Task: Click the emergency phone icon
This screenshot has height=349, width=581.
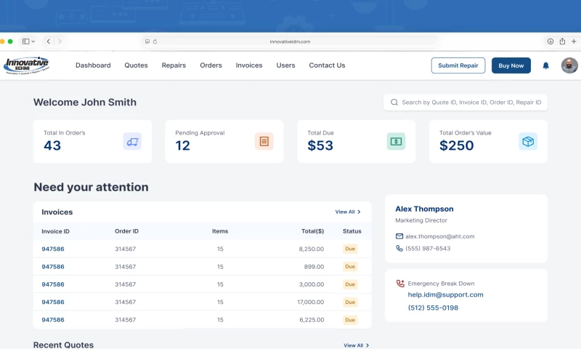Action: (x=400, y=284)
